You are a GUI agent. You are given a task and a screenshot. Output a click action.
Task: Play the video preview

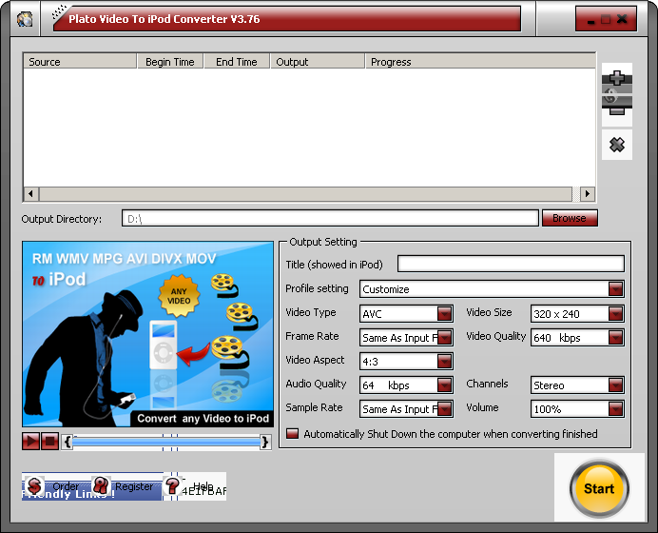coord(30,442)
